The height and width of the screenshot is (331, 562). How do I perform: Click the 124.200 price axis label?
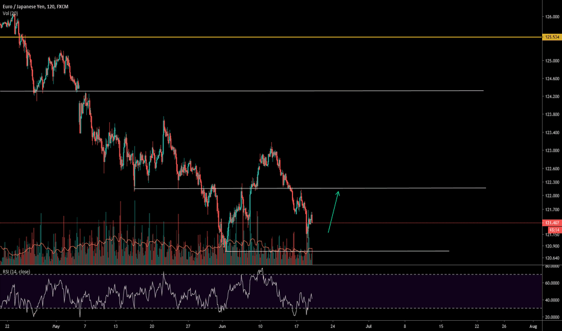click(x=552, y=96)
